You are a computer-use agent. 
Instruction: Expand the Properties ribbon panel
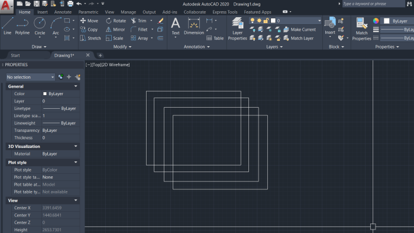click(x=387, y=47)
